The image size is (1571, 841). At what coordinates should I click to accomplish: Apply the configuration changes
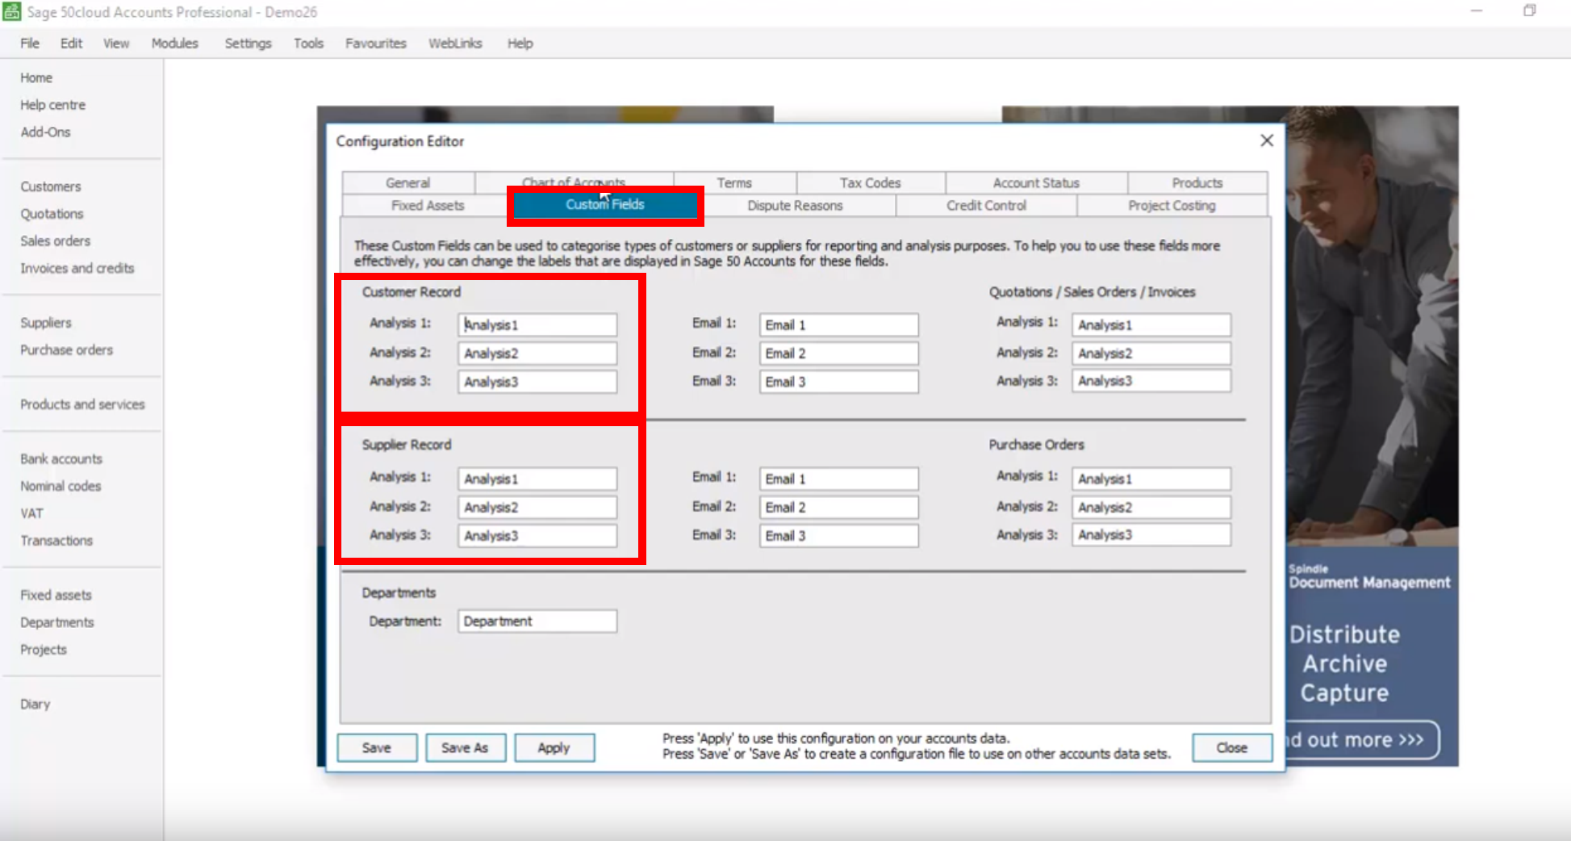(554, 747)
